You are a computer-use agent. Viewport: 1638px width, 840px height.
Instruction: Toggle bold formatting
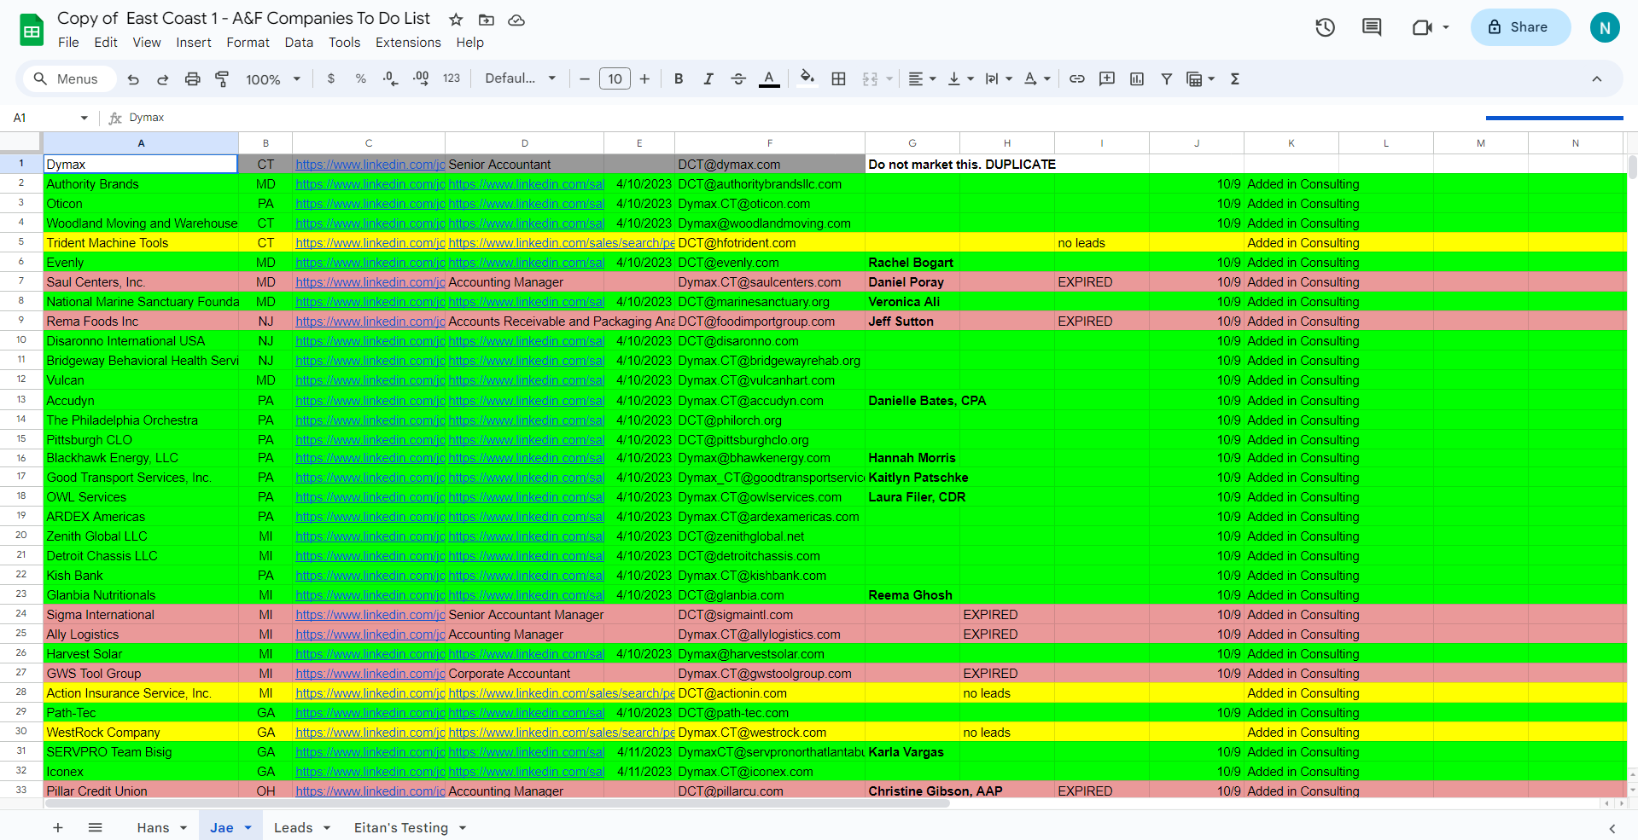(679, 79)
